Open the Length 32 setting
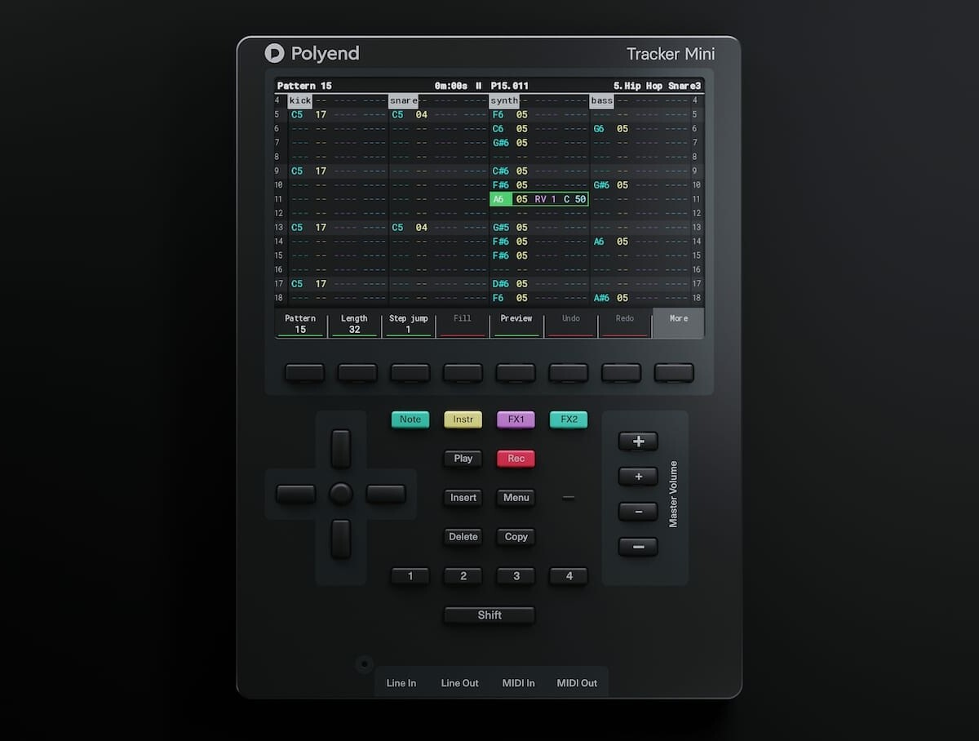 point(354,323)
